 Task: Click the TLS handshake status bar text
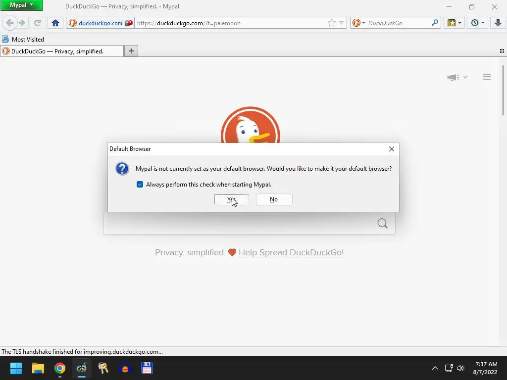[x=82, y=352]
